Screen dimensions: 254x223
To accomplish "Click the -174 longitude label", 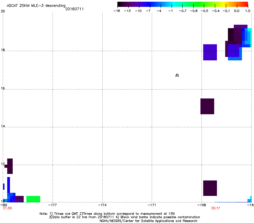I will (102, 205).
